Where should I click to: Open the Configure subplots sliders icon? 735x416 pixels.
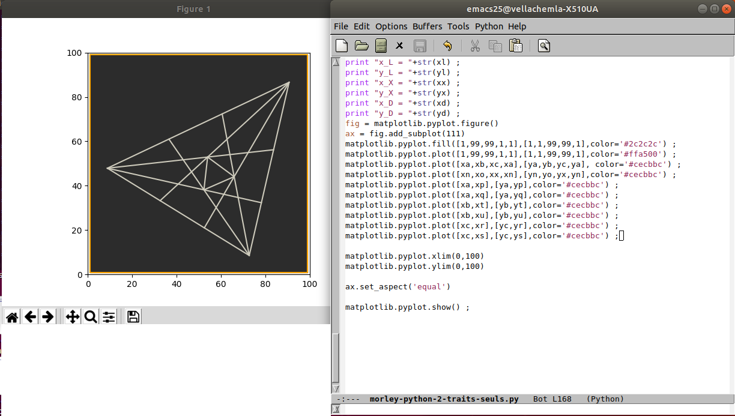[x=109, y=316]
